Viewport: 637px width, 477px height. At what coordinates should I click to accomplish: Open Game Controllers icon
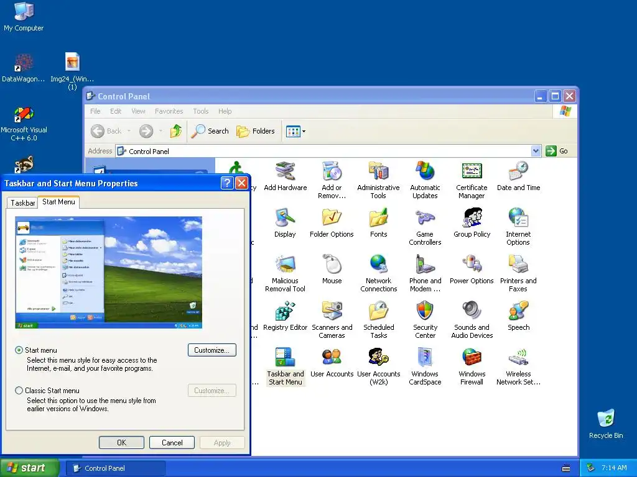(x=425, y=227)
